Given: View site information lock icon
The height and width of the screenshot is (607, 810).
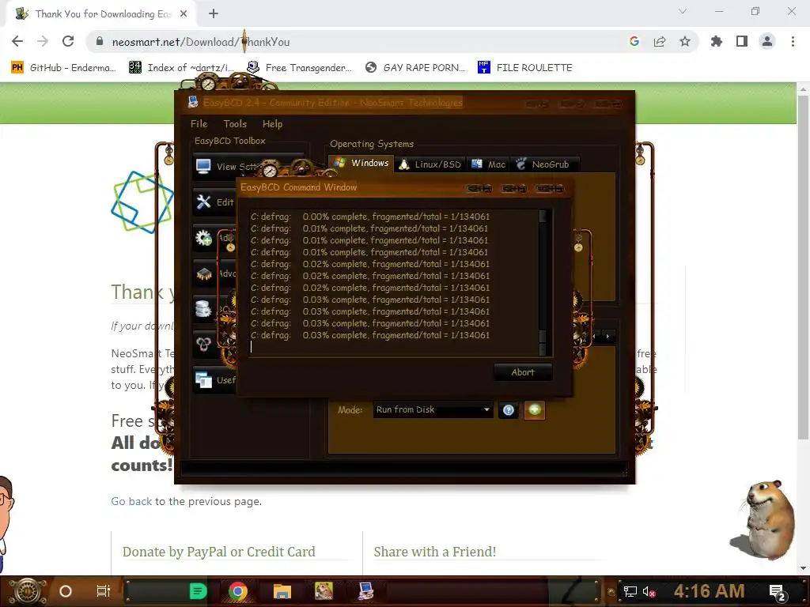Looking at the screenshot, I should pyautogui.click(x=100, y=42).
